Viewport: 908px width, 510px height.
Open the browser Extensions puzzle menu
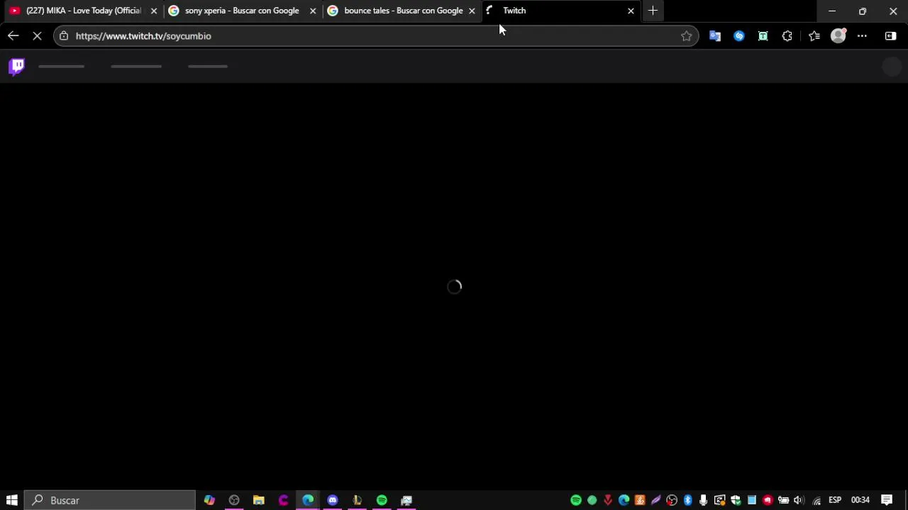pyautogui.click(x=787, y=36)
